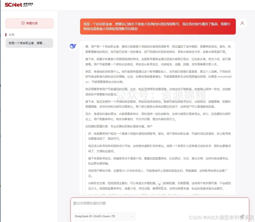Click the plus icon in 新建对话 button
The image size is (255, 222).
[x=23, y=23]
